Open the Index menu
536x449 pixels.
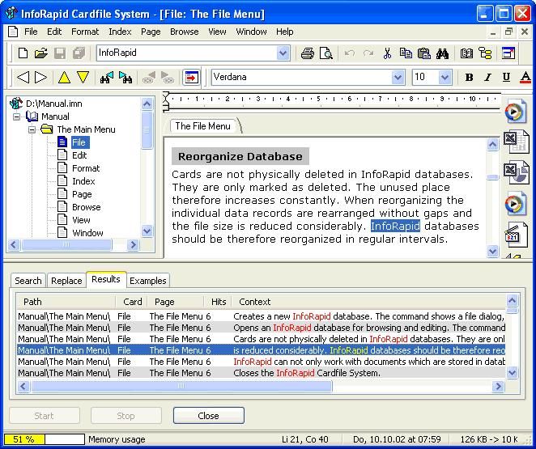point(120,32)
